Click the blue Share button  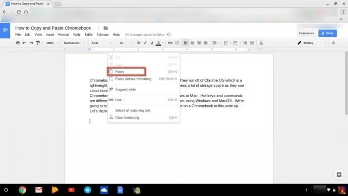point(328,33)
